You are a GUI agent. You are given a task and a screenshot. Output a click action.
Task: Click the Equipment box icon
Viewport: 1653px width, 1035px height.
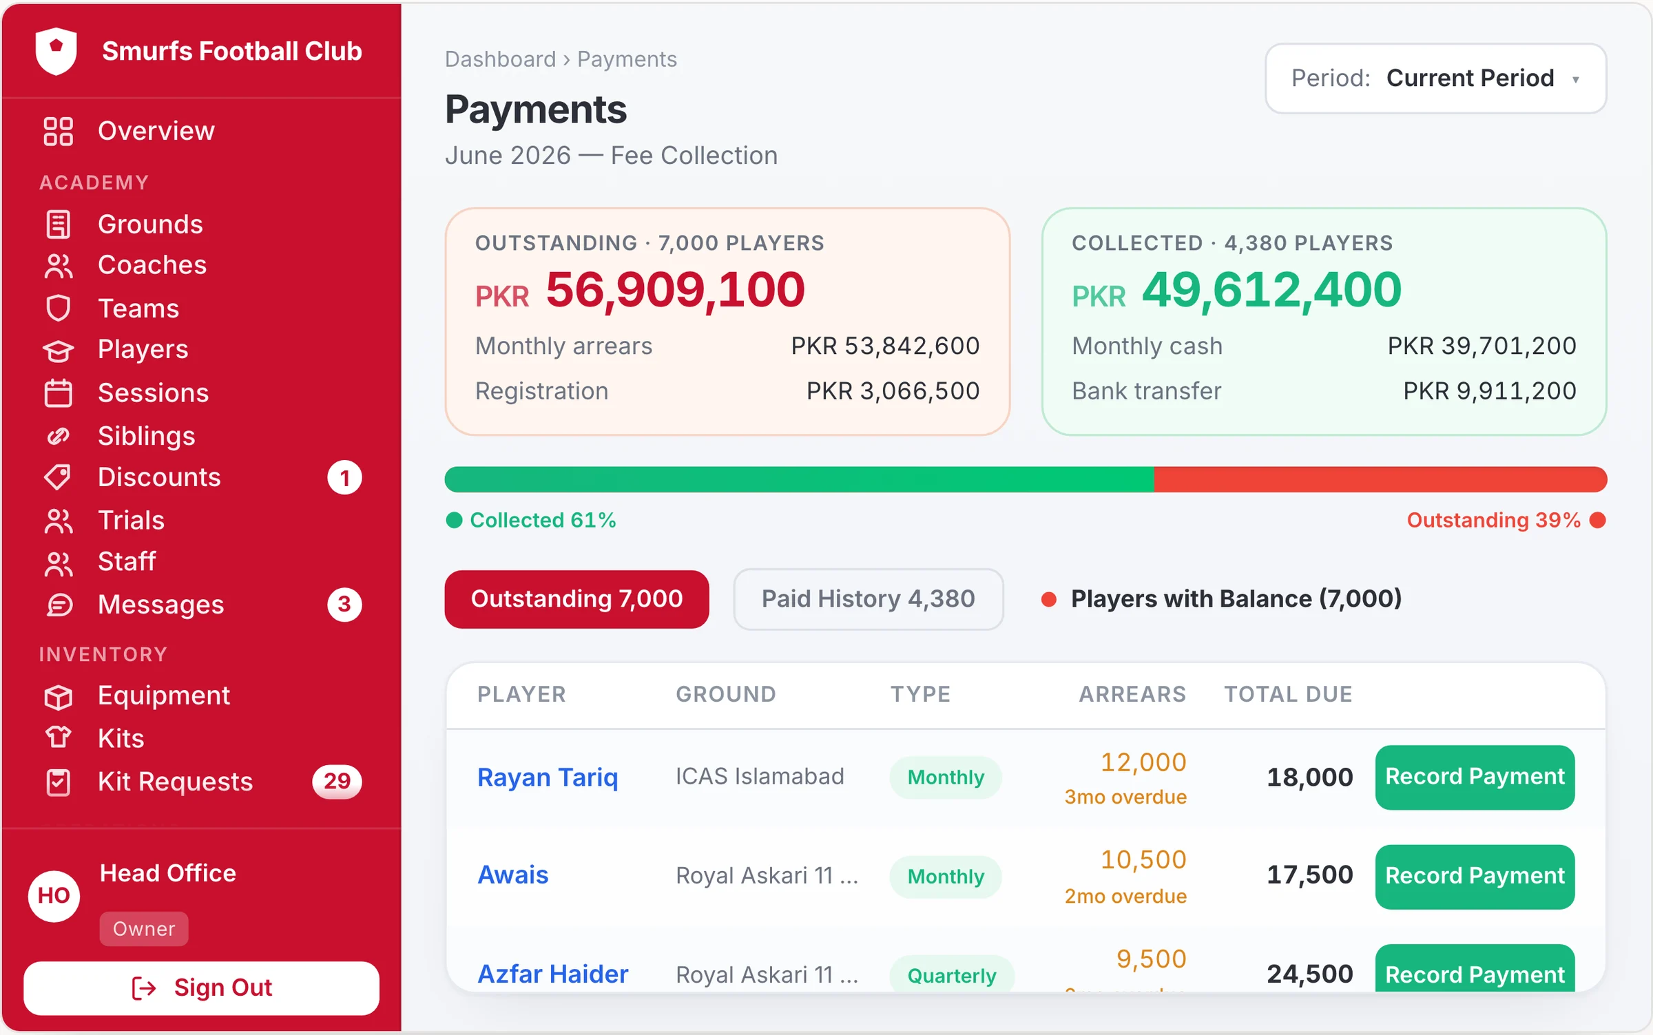click(x=58, y=696)
